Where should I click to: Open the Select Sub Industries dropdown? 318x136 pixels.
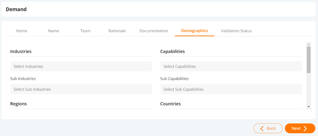(81, 89)
